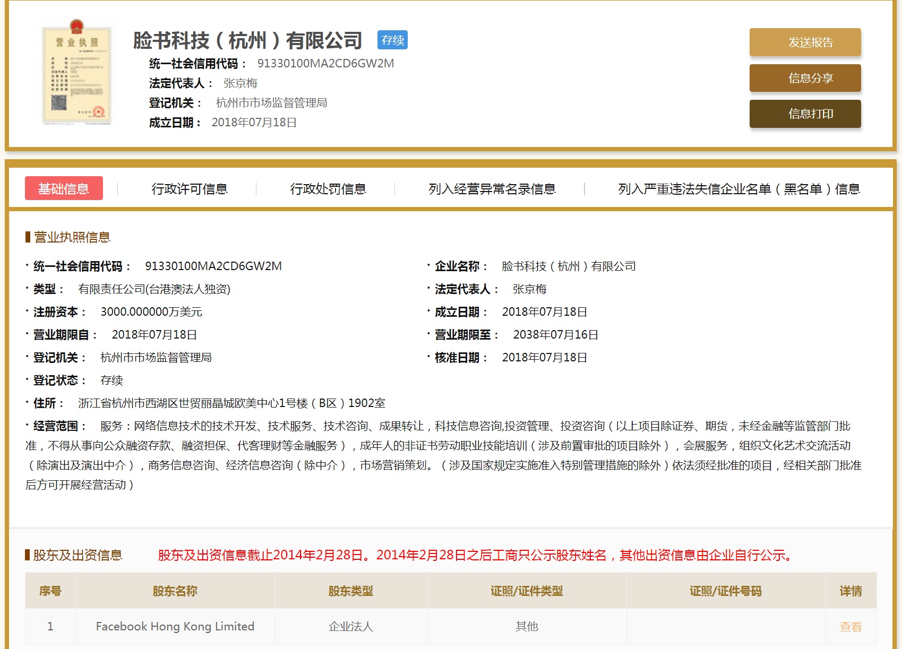Click the 股东名称 column header
Image resolution: width=902 pixels, height=649 pixels.
coord(175,591)
